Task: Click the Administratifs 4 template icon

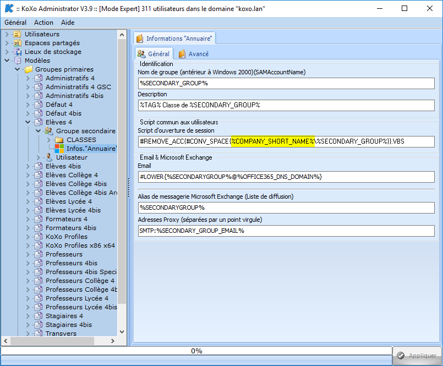Action: (39, 78)
